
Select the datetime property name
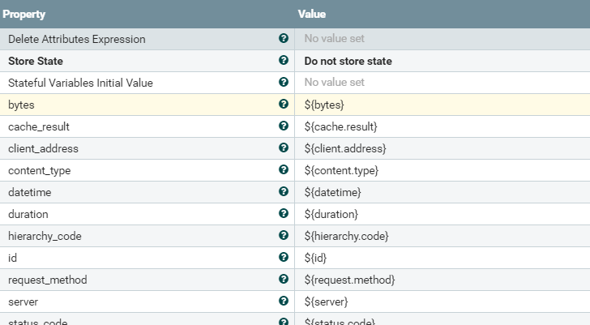click(30, 192)
